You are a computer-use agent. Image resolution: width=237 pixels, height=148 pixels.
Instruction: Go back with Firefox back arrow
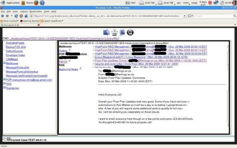click(3, 16)
